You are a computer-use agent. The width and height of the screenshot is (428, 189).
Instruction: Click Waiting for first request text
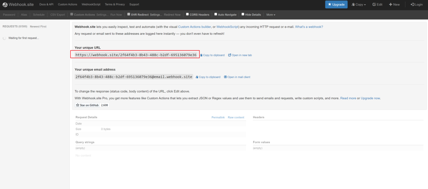(x=24, y=38)
